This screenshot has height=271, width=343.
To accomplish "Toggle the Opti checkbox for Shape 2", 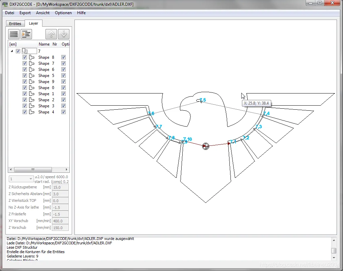I will pyautogui.click(x=63, y=100).
